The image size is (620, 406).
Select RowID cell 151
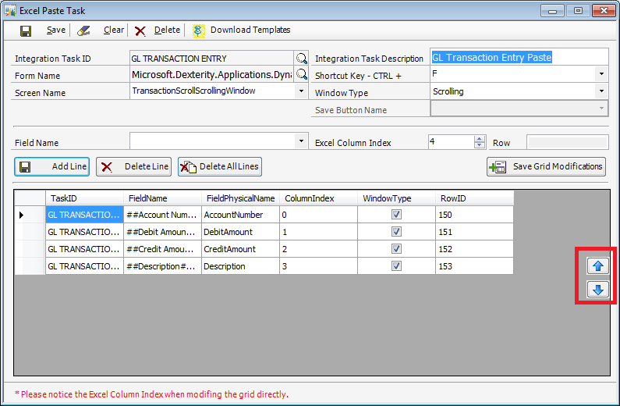point(474,232)
